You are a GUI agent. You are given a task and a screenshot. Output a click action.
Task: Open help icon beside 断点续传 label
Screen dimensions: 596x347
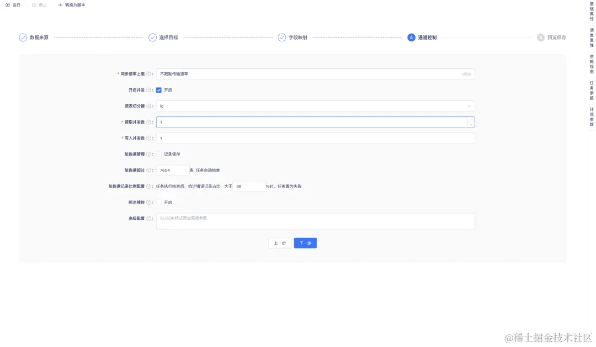[x=148, y=202]
